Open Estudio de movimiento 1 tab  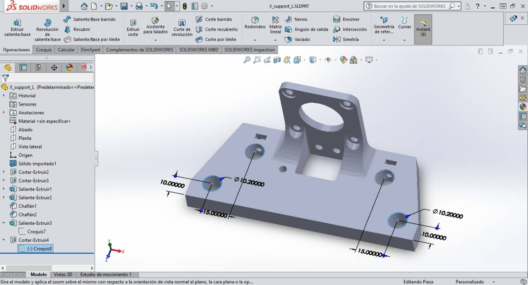[x=106, y=275]
